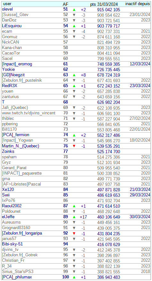This screenshot has width=152, height=281.
Task: Click the gray down arrow for Jafi_(Quebec)
Action: tap(74, 108)
